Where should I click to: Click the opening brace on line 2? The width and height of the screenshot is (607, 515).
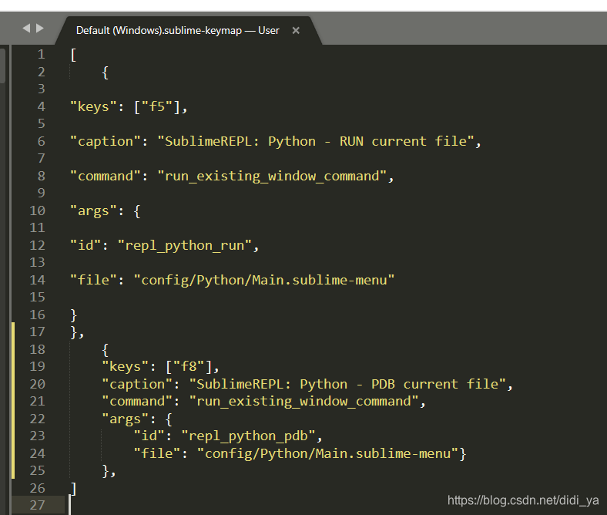[106, 72]
